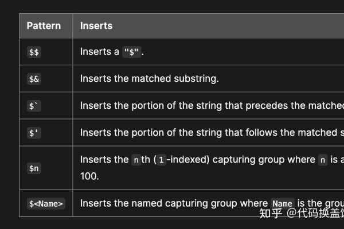
Task: Click the "Pattern" column header
Action: [44, 26]
